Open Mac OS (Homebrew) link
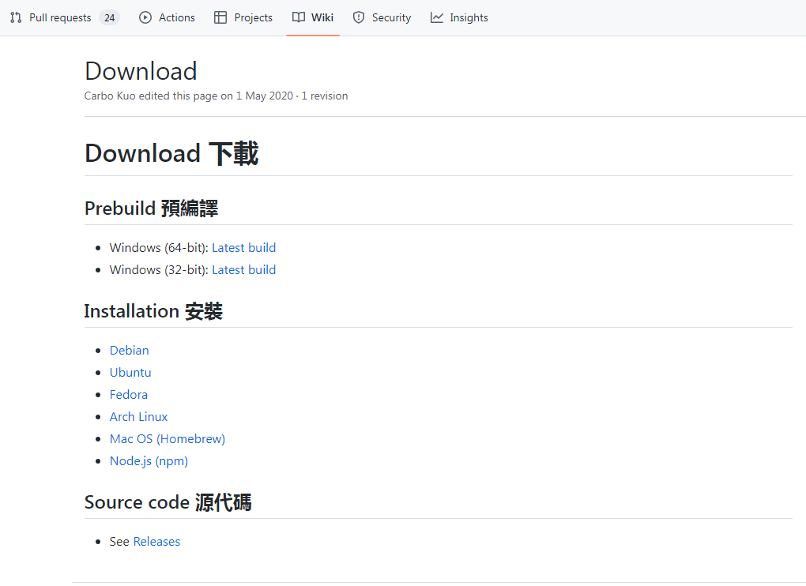The image size is (806, 586). click(x=168, y=438)
